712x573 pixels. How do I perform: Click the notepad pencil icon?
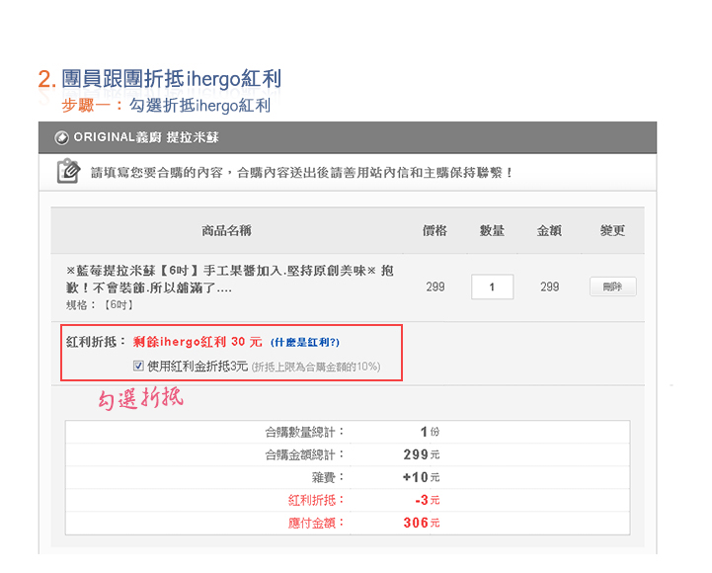(x=68, y=171)
